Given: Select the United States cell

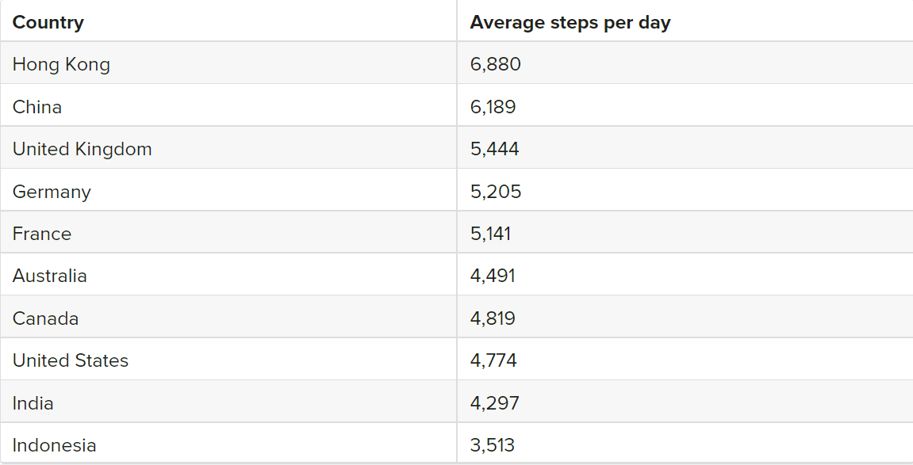Looking at the screenshot, I should (x=71, y=360).
